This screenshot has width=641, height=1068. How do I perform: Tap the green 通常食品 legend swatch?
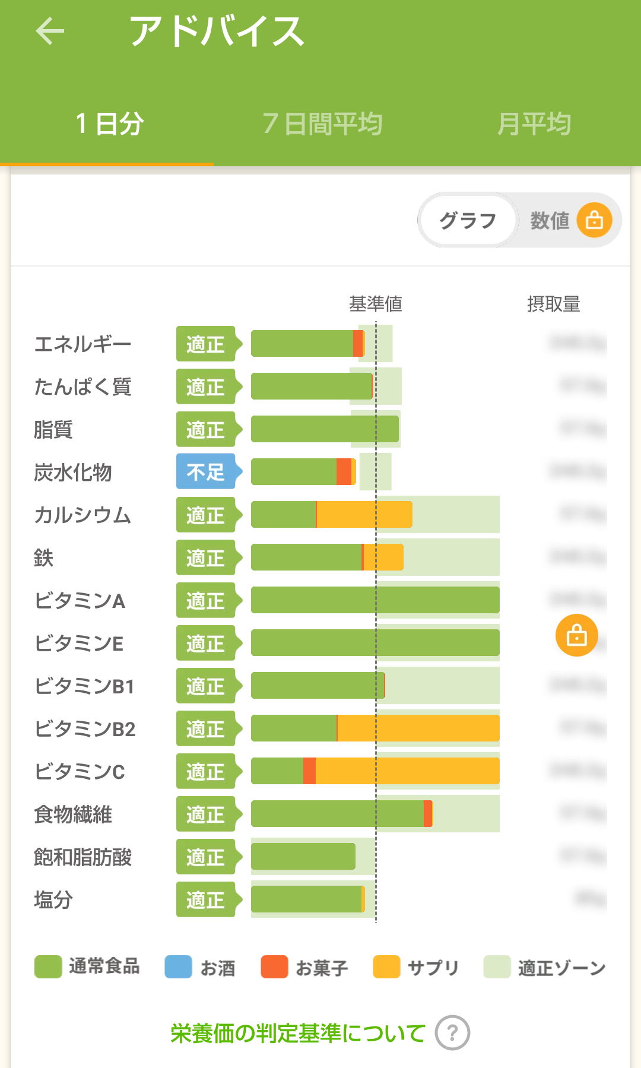48,966
